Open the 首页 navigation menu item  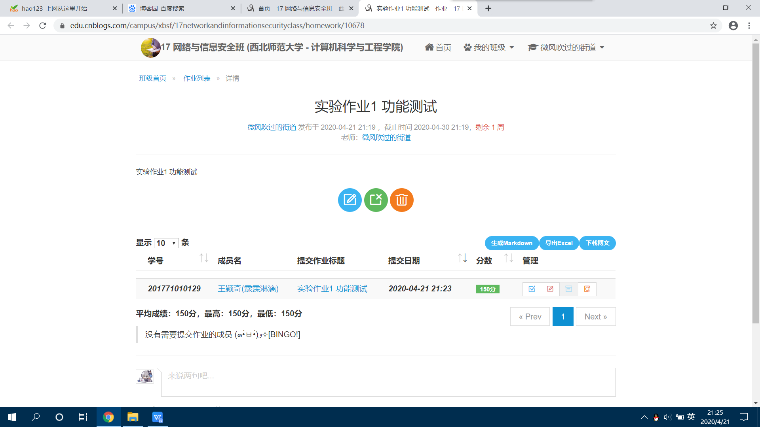(438, 47)
